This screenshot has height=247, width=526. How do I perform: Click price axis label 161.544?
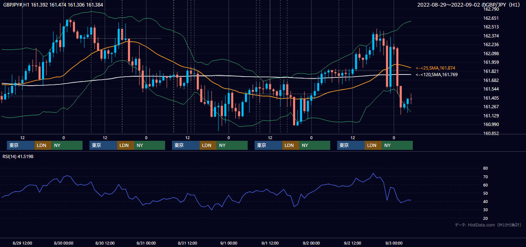491,89
